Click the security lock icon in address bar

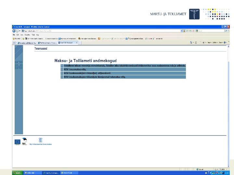(x=184, y=31)
